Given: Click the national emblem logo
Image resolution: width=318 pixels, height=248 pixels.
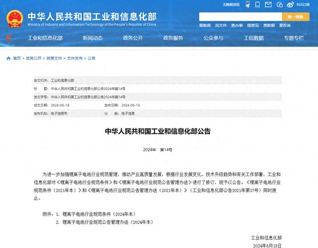Looking at the screenshot, I should tap(14, 18).
